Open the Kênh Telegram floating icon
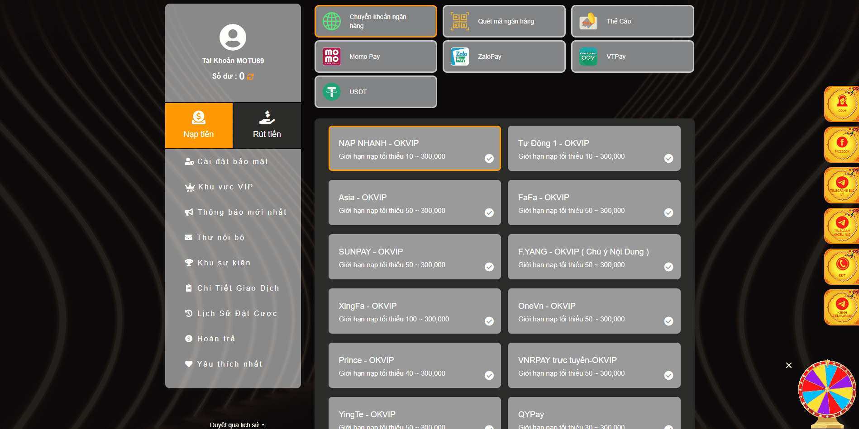The image size is (859, 429). coord(841,307)
